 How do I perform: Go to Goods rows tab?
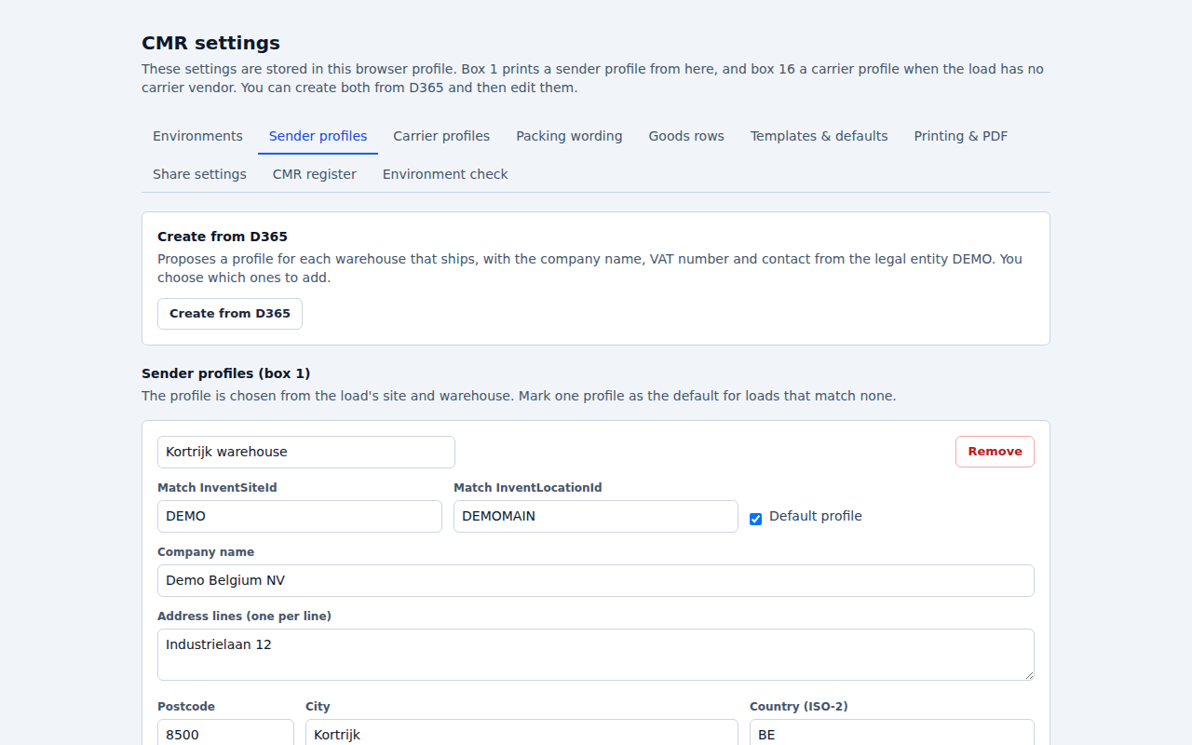pyautogui.click(x=686, y=136)
